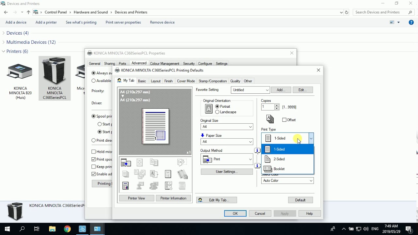Refresh the Devices and Printers address bar
Viewport: 418px width, 235px height.
point(347,12)
